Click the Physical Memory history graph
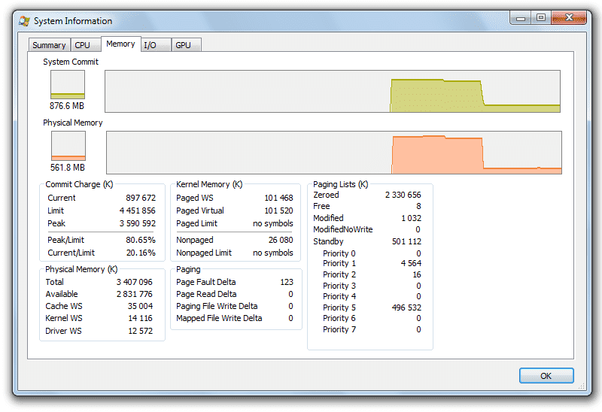Image resolution: width=602 pixels, height=412 pixels. coord(333,153)
